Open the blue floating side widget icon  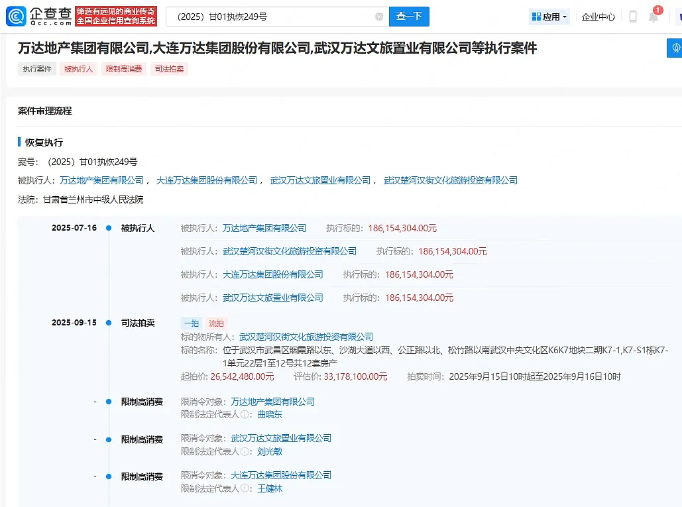tap(675, 48)
